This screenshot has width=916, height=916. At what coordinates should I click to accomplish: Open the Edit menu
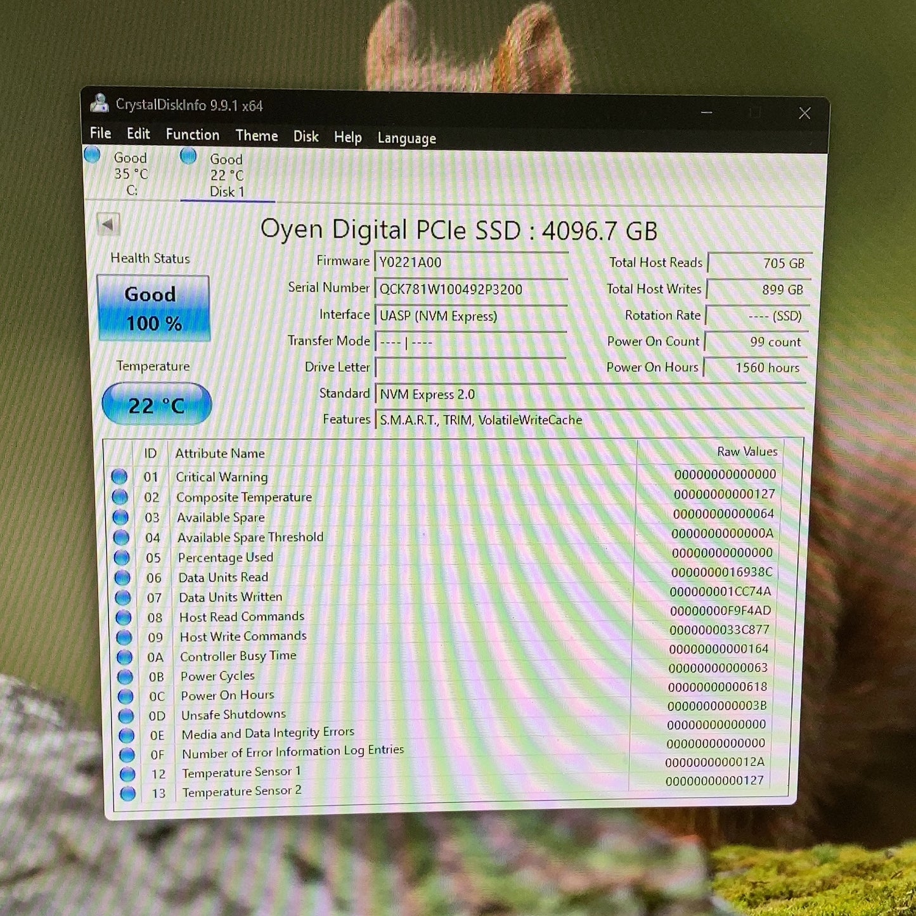coord(138,133)
